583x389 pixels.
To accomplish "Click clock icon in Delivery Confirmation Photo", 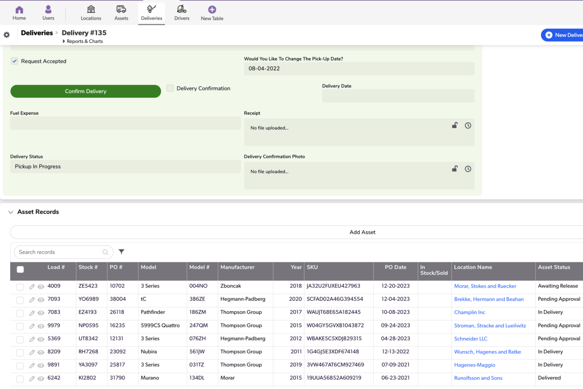I will click(468, 169).
